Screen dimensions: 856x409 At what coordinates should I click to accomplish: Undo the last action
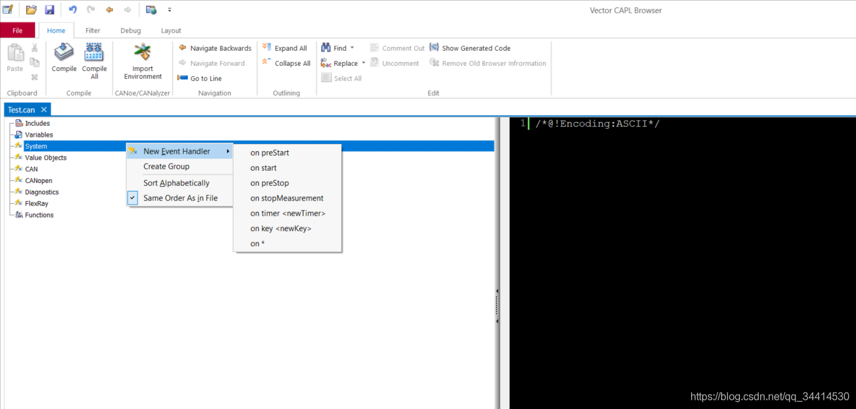click(x=72, y=10)
